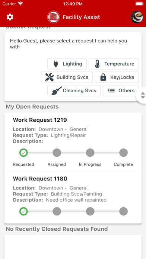Viewport: 146px width, 259px height.
Task: Select Building Svcs wrench tools option
Action: pyautogui.click(x=67, y=77)
